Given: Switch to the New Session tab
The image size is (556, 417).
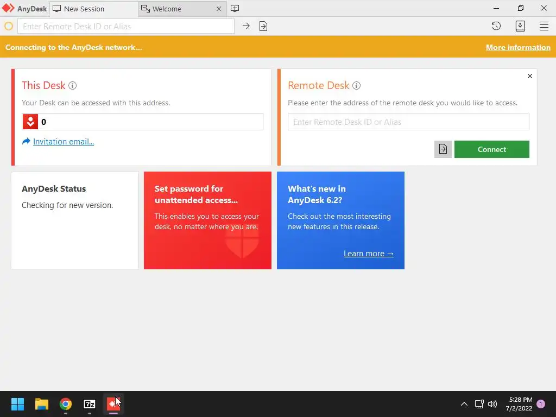Looking at the screenshot, I should click(93, 9).
